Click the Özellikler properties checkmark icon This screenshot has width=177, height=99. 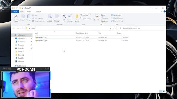[x=97, y=16]
